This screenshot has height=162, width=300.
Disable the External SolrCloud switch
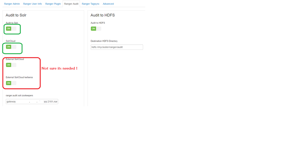[11, 65]
